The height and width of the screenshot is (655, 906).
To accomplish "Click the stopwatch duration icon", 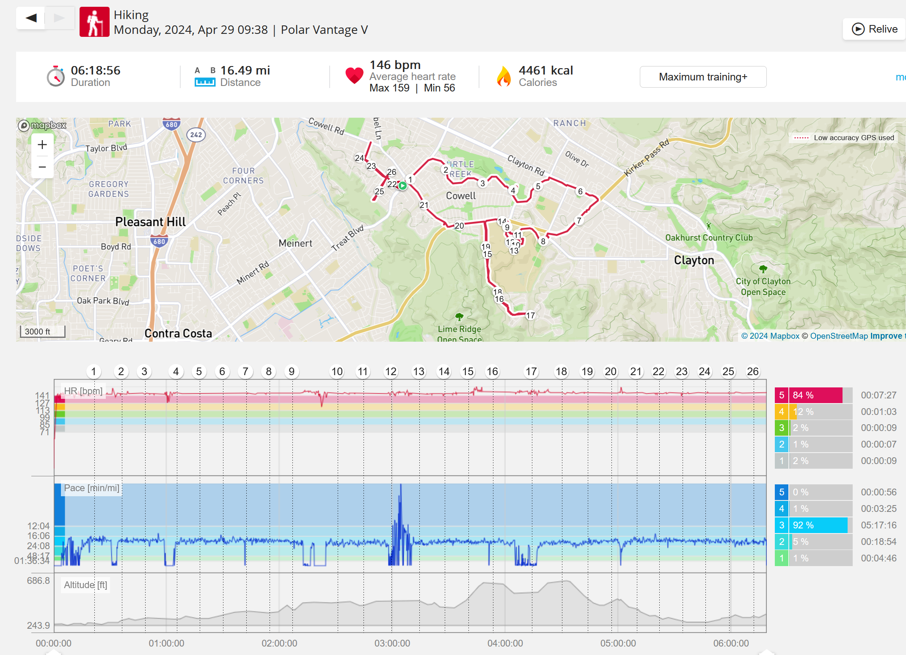I will coord(55,77).
